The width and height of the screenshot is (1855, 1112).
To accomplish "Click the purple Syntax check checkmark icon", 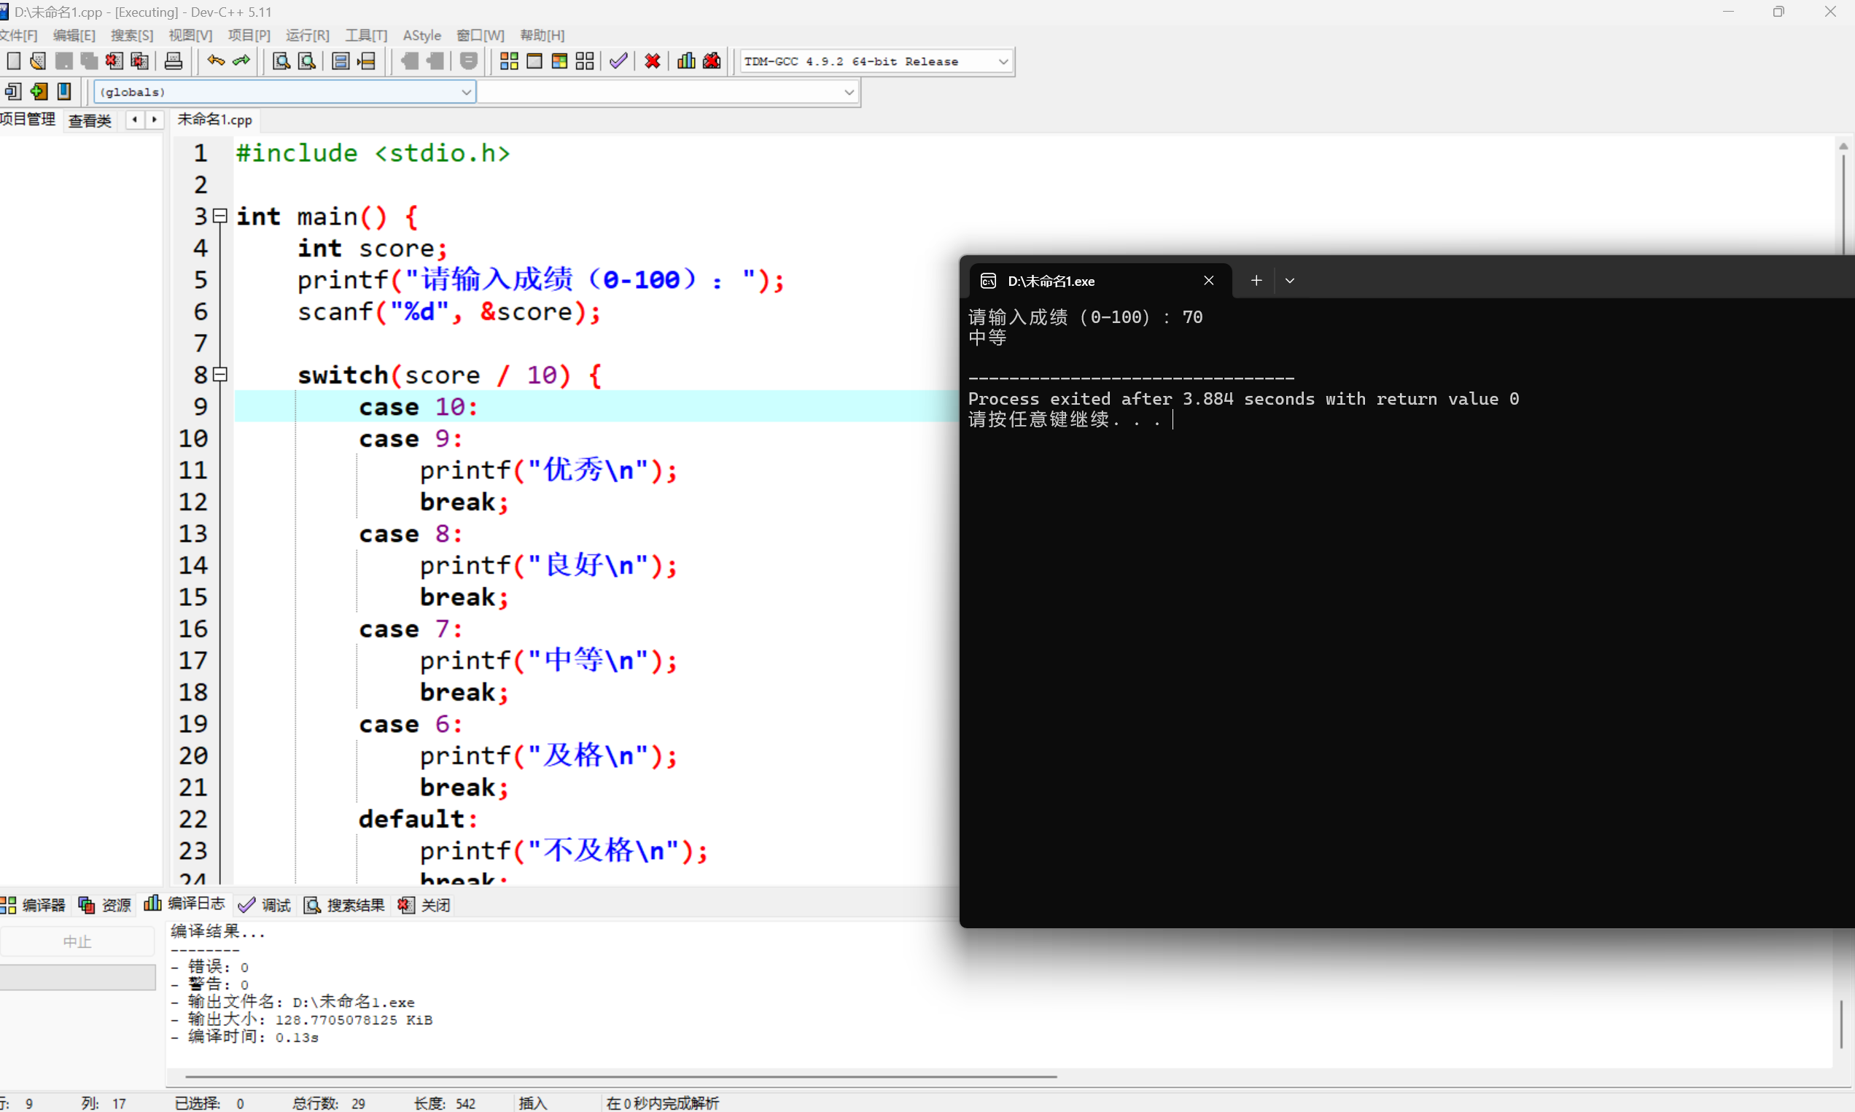I will 618,61.
